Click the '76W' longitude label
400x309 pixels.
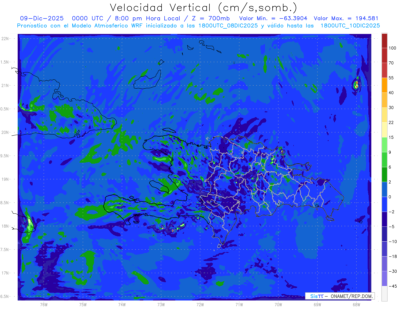44,304
